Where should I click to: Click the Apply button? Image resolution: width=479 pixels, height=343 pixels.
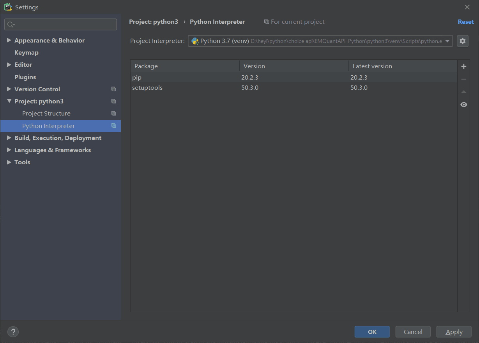pyautogui.click(x=454, y=332)
